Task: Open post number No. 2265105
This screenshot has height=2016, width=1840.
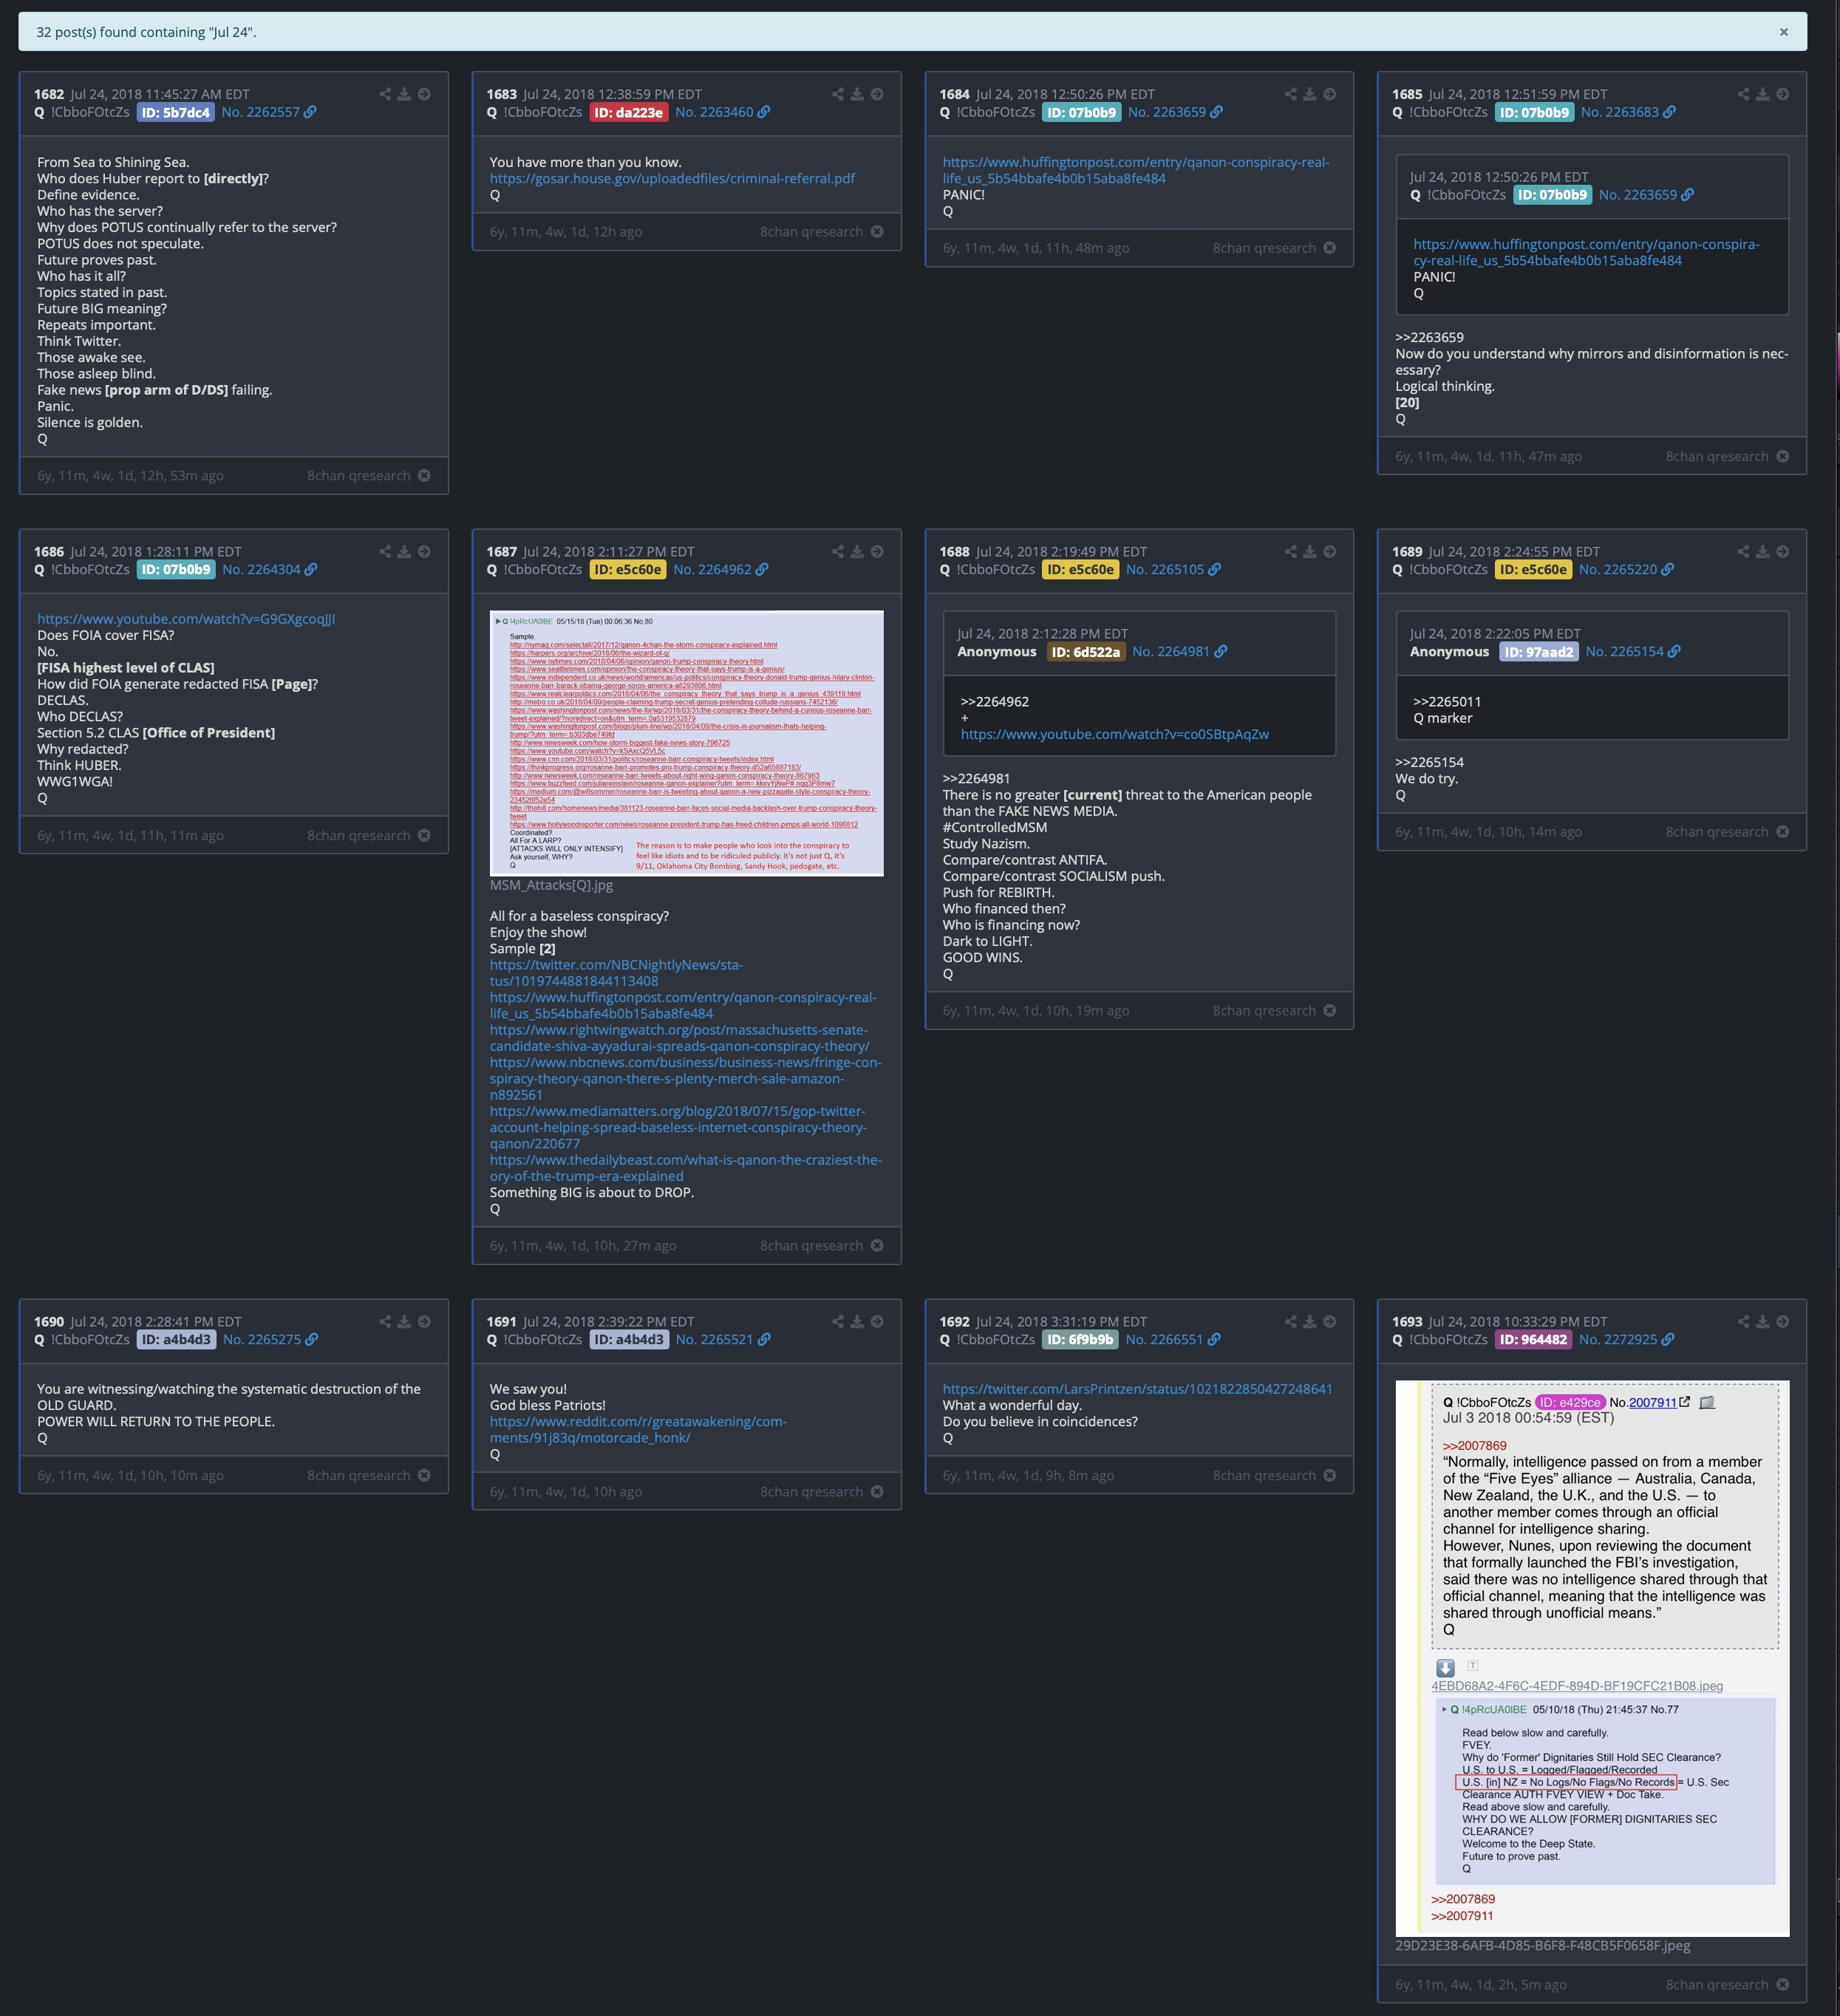Action: [x=1165, y=569]
